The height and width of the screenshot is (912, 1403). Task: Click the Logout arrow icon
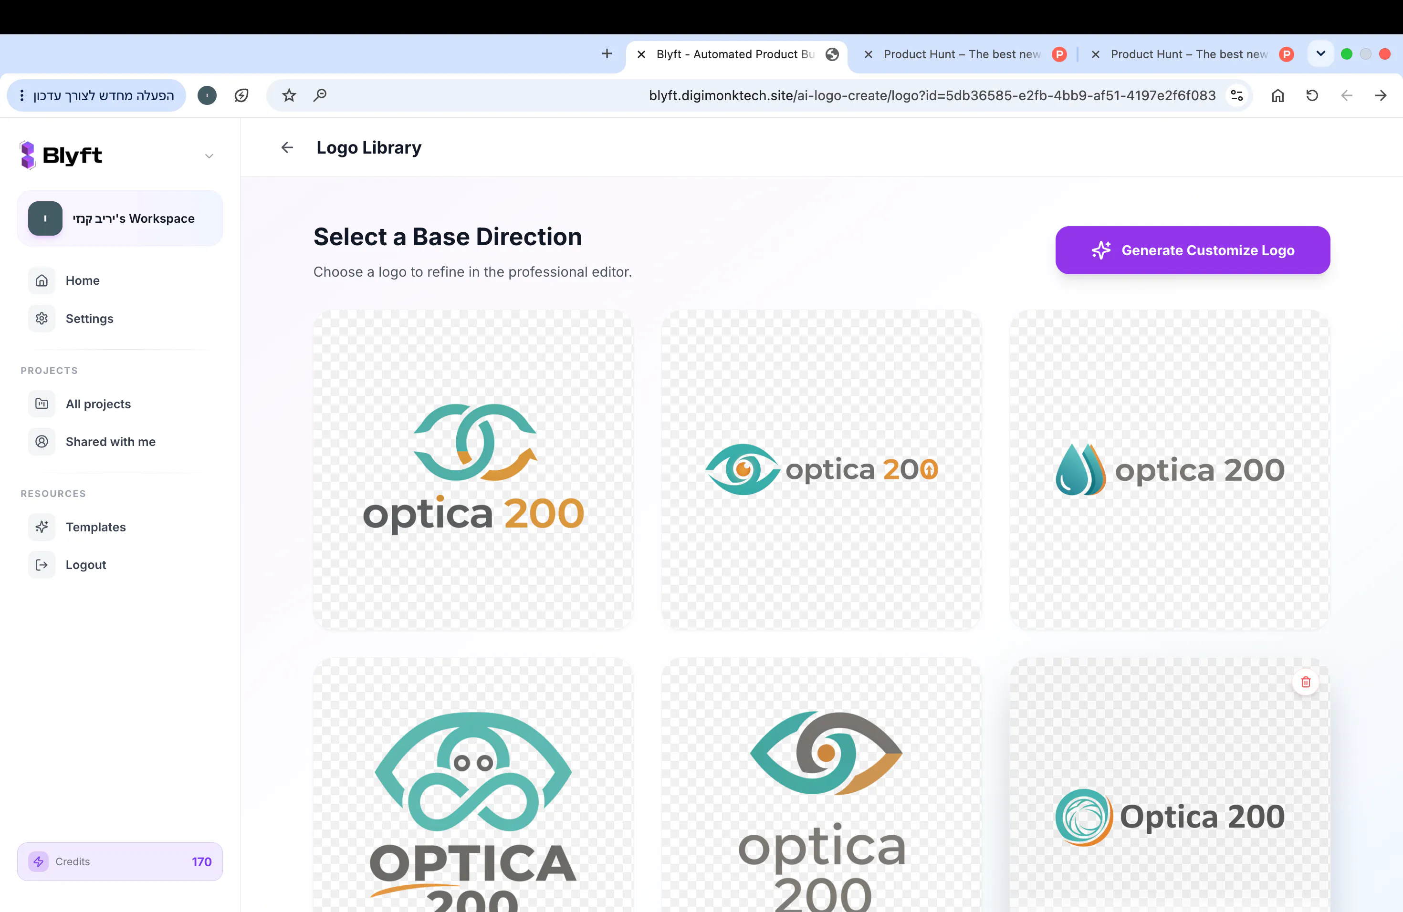(42, 565)
